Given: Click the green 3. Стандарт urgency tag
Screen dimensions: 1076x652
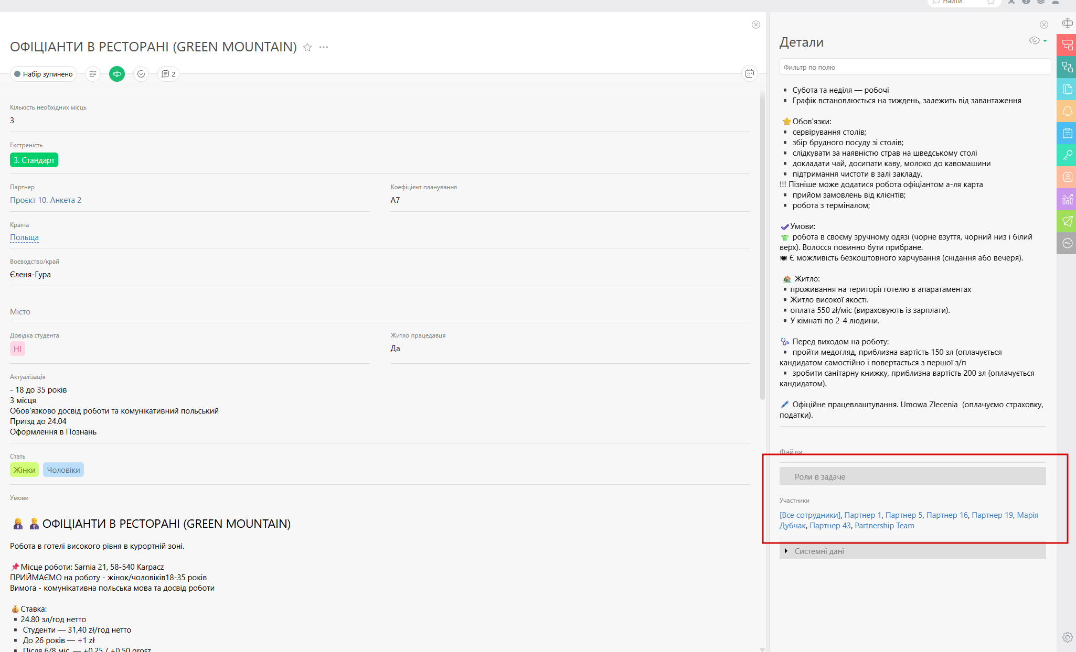Looking at the screenshot, I should [x=34, y=160].
